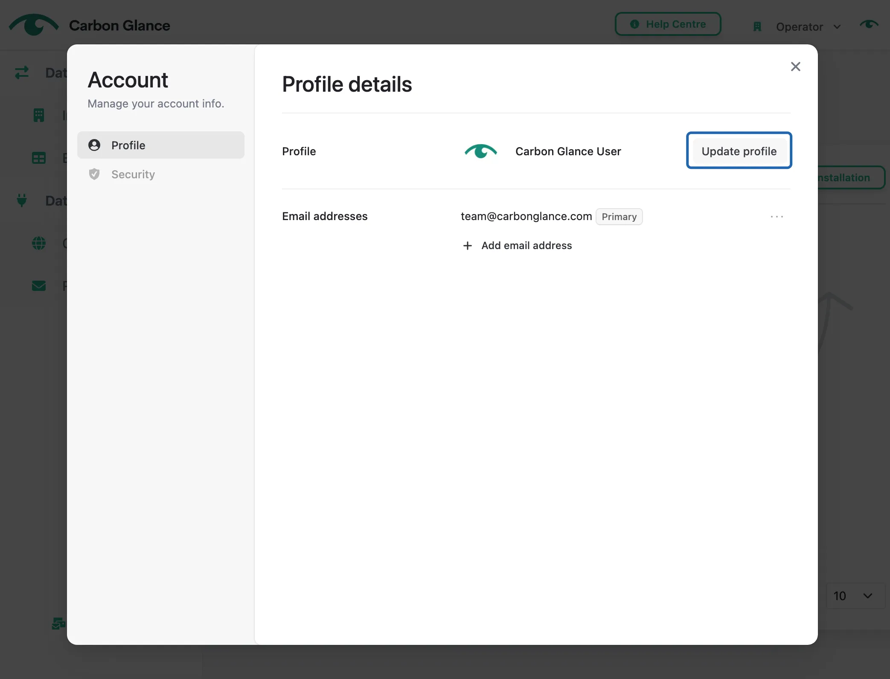
Task: Open the Help Centre button in header
Action: tap(668, 24)
